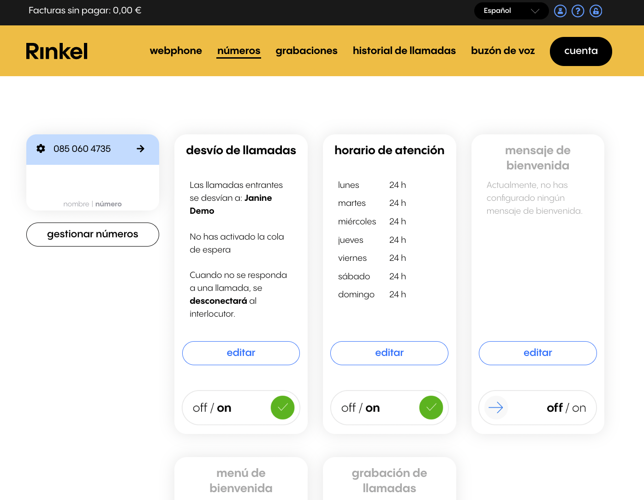Viewport: 644px width, 500px height.
Task: Open the cuenta menu
Action: click(581, 51)
